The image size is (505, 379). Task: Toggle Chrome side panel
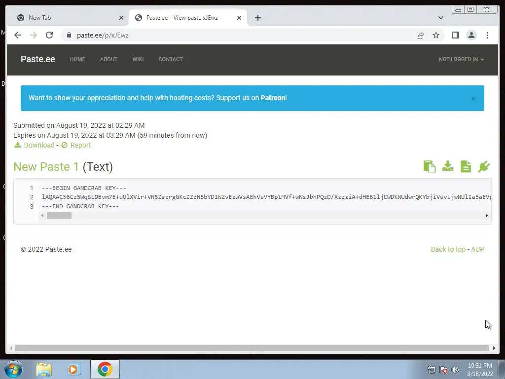(x=455, y=35)
